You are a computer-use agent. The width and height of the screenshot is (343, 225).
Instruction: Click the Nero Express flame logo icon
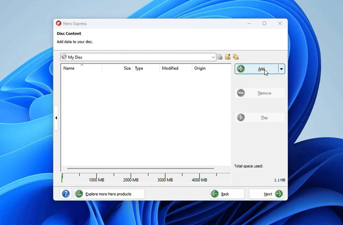[59, 24]
